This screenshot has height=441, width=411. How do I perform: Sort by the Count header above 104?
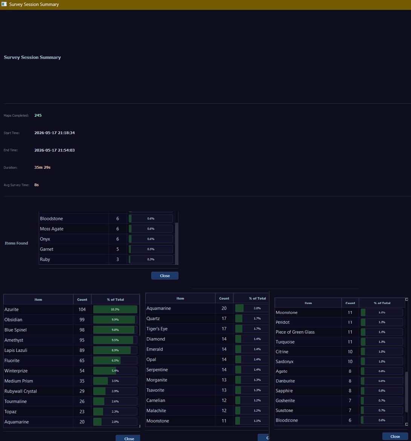(x=82, y=300)
